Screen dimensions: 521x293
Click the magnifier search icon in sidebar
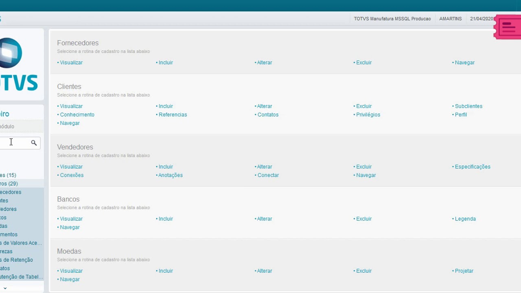(34, 143)
